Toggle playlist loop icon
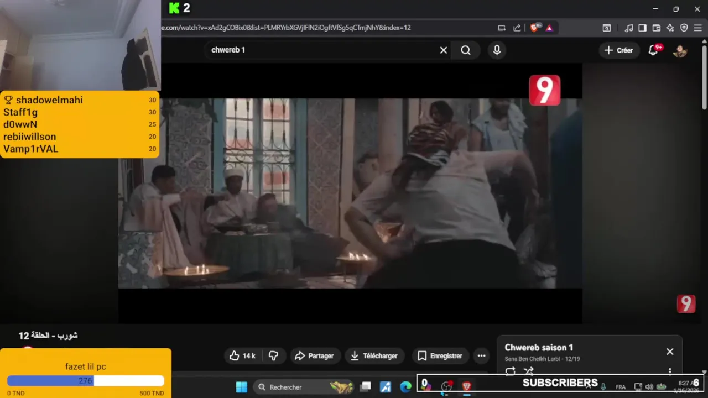 point(510,371)
